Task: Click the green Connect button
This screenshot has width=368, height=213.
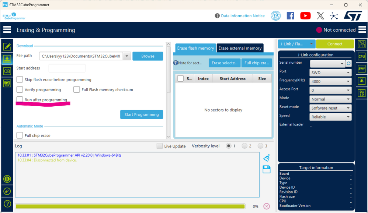Action: tap(335, 44)
